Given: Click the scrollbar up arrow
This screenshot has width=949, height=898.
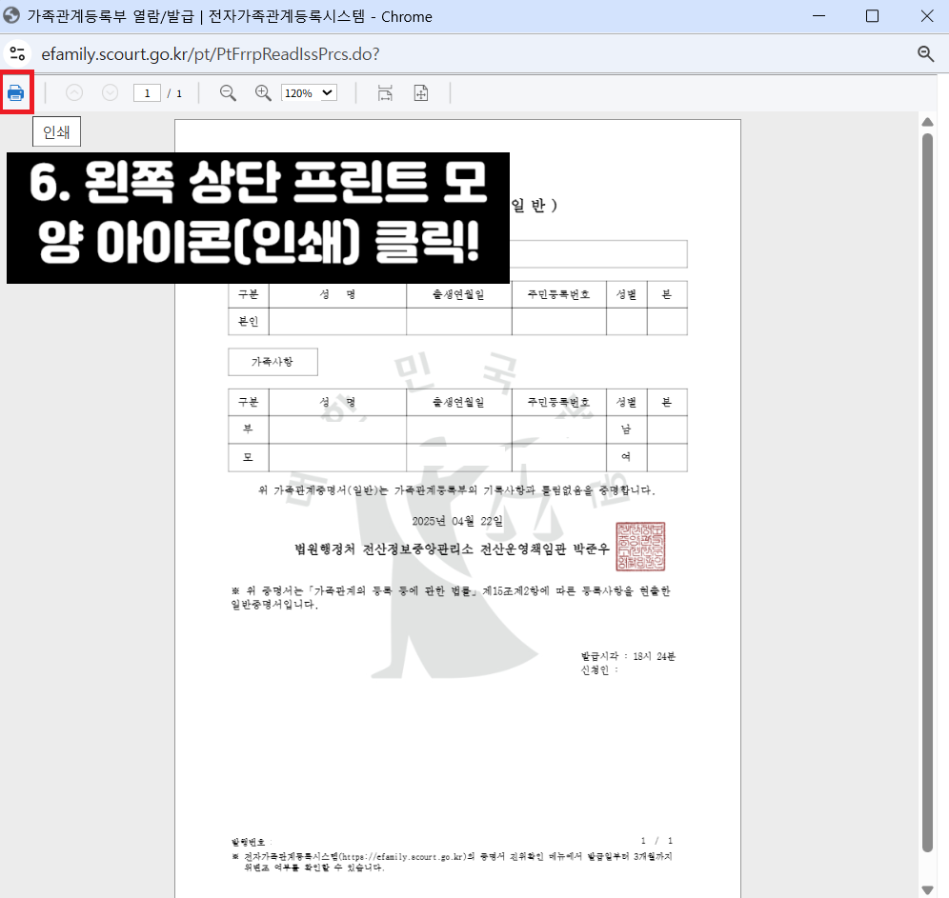Looking at the screenshot, I should [929, 121].
